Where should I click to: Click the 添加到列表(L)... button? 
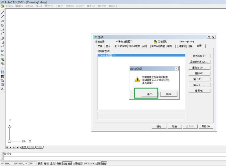(x=199, y=62)
